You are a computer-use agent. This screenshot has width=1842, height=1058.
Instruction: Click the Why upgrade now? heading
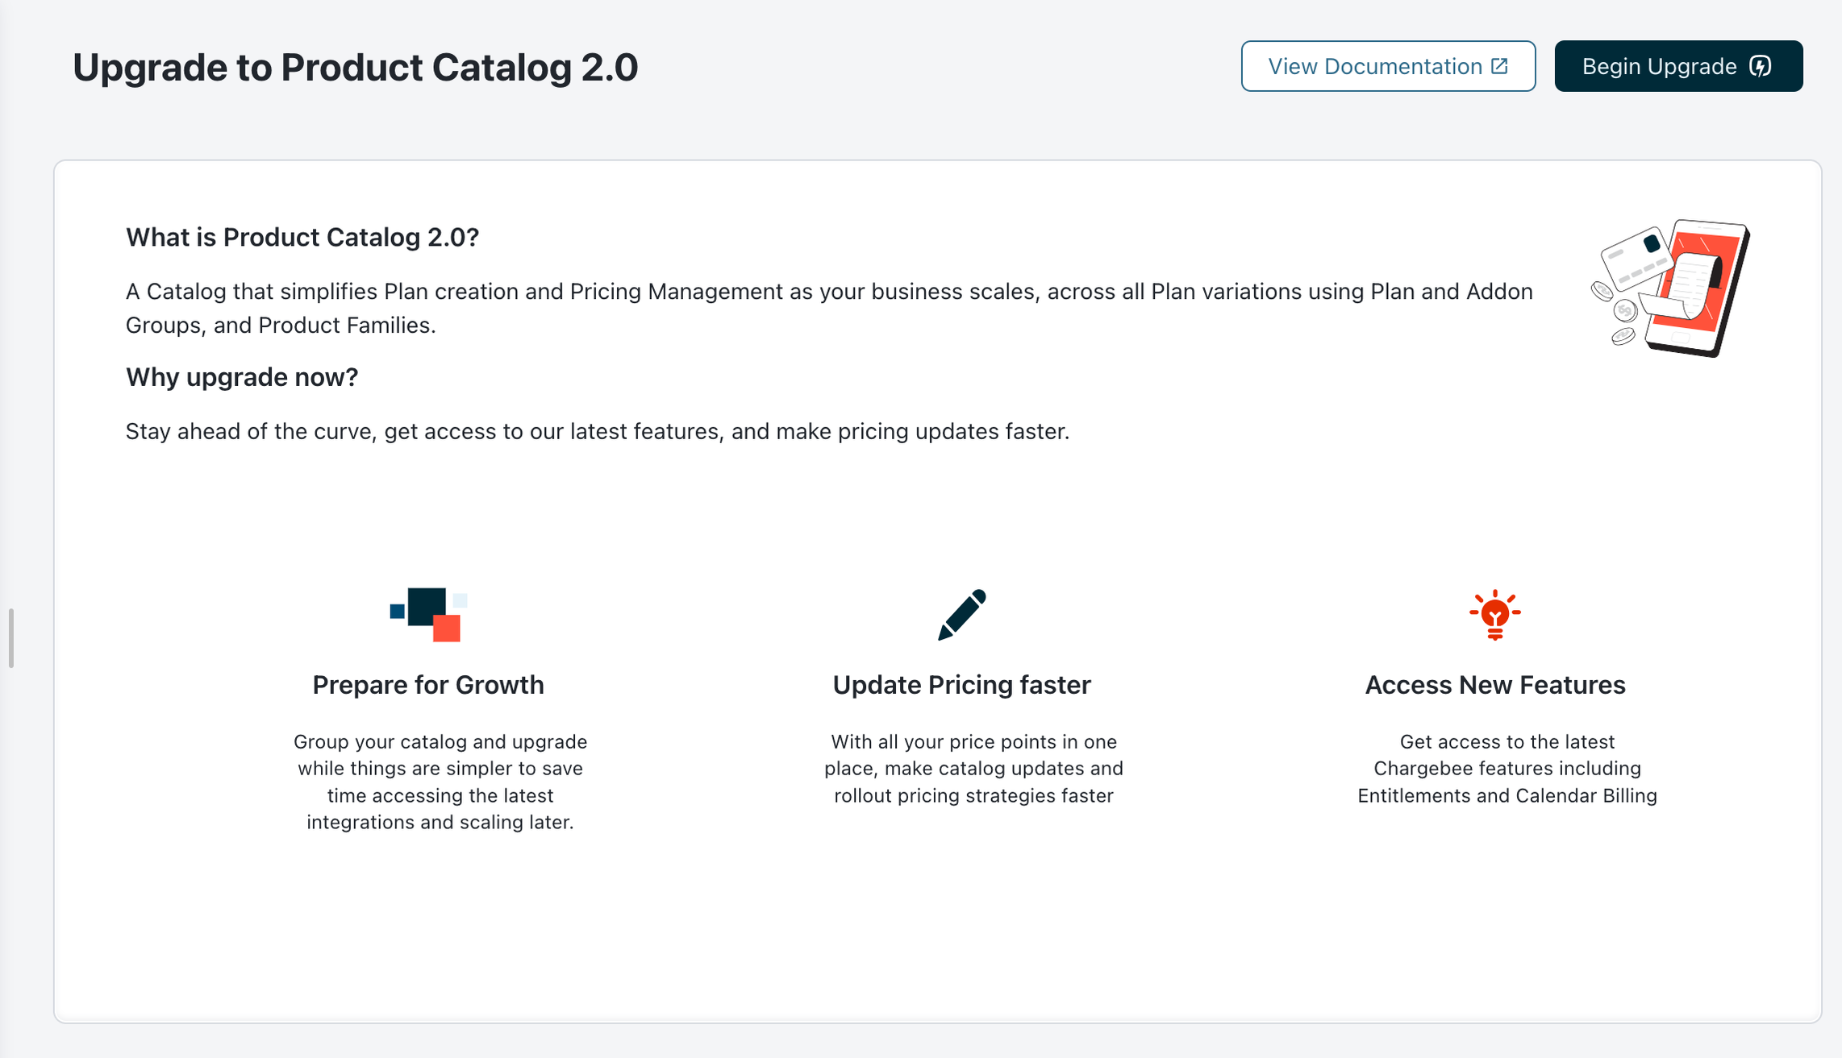pyautogui.click(x=242, y=377)
